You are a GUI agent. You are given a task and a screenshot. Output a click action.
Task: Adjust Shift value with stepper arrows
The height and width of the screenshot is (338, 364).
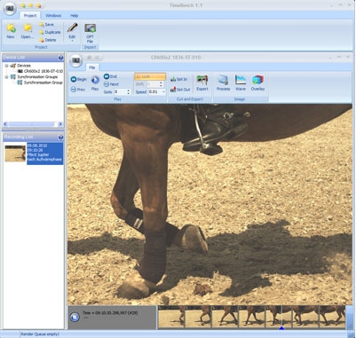pyautogui.click(x=161, y=84)
